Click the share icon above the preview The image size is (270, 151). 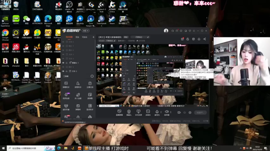(205, 39)
